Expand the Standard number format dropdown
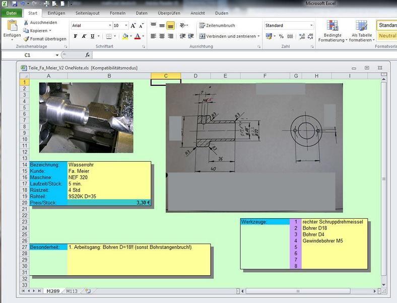This screenshot has height=303, width=397. 311,25
